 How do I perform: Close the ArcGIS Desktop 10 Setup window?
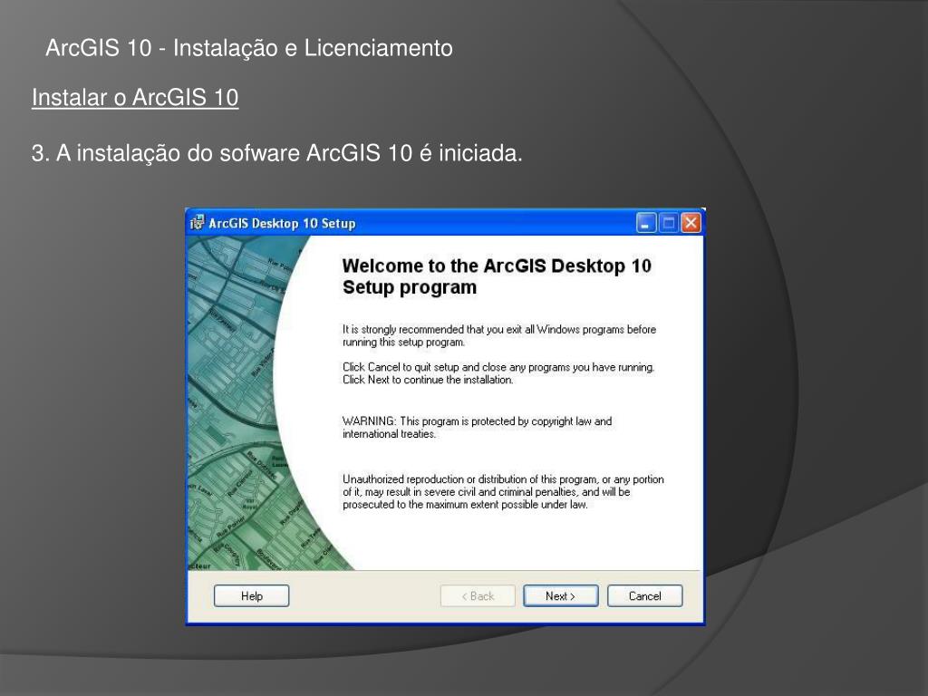point(691,223)
